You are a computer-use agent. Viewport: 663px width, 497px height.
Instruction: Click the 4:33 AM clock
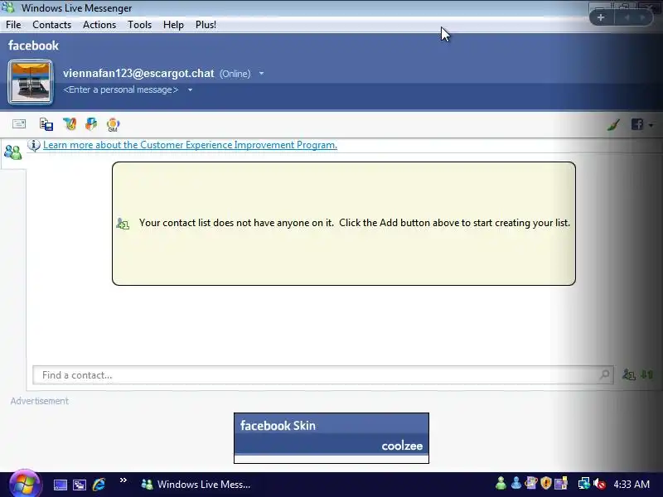632,484
